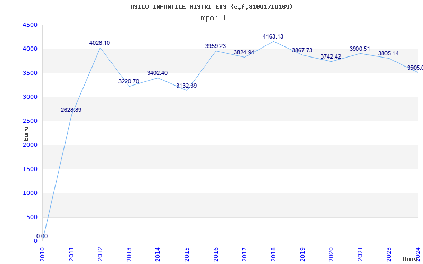Click the Euro y-axis label
This screenshot has height=264, width=423.
tap(26, 133)
